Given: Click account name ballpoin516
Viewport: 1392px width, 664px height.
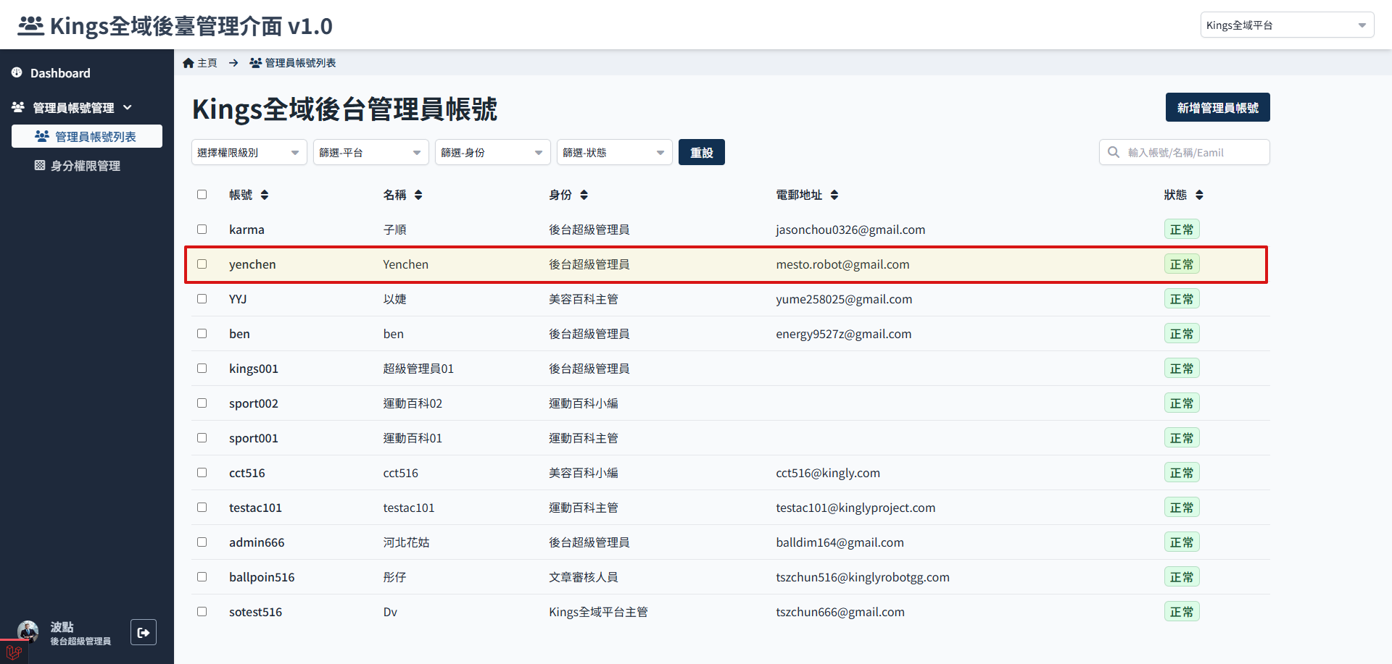Looking at the screenshot, I should click(x=262, y=577).
